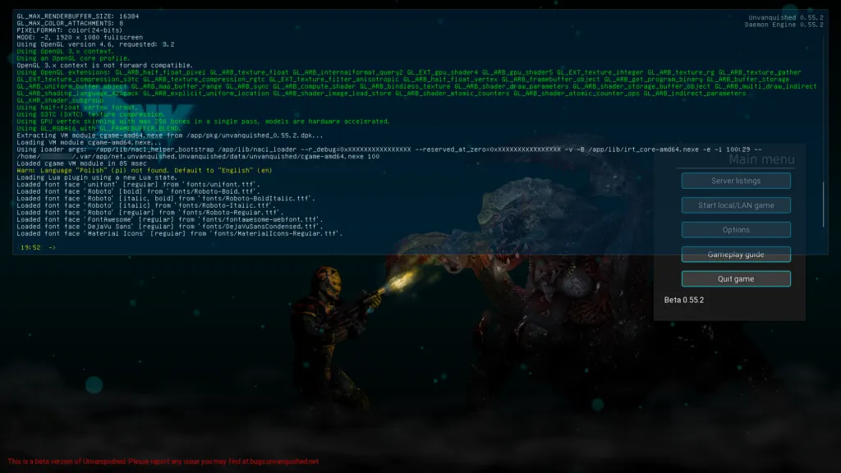Click the 'Beta 0.55.2' version label

(684, 300)
